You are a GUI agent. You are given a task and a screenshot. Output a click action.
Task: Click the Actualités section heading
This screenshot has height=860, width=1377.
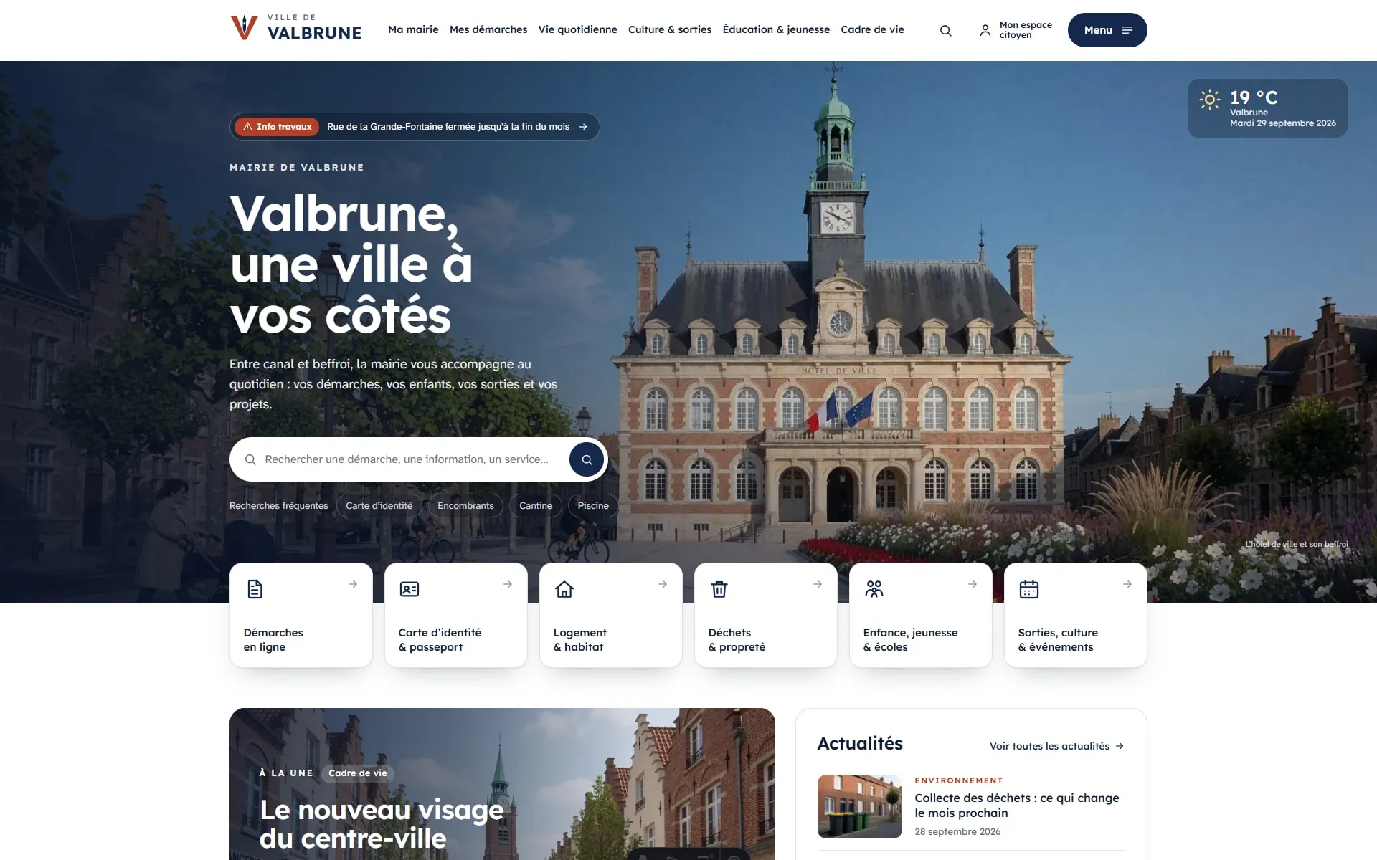coord(860,744)
